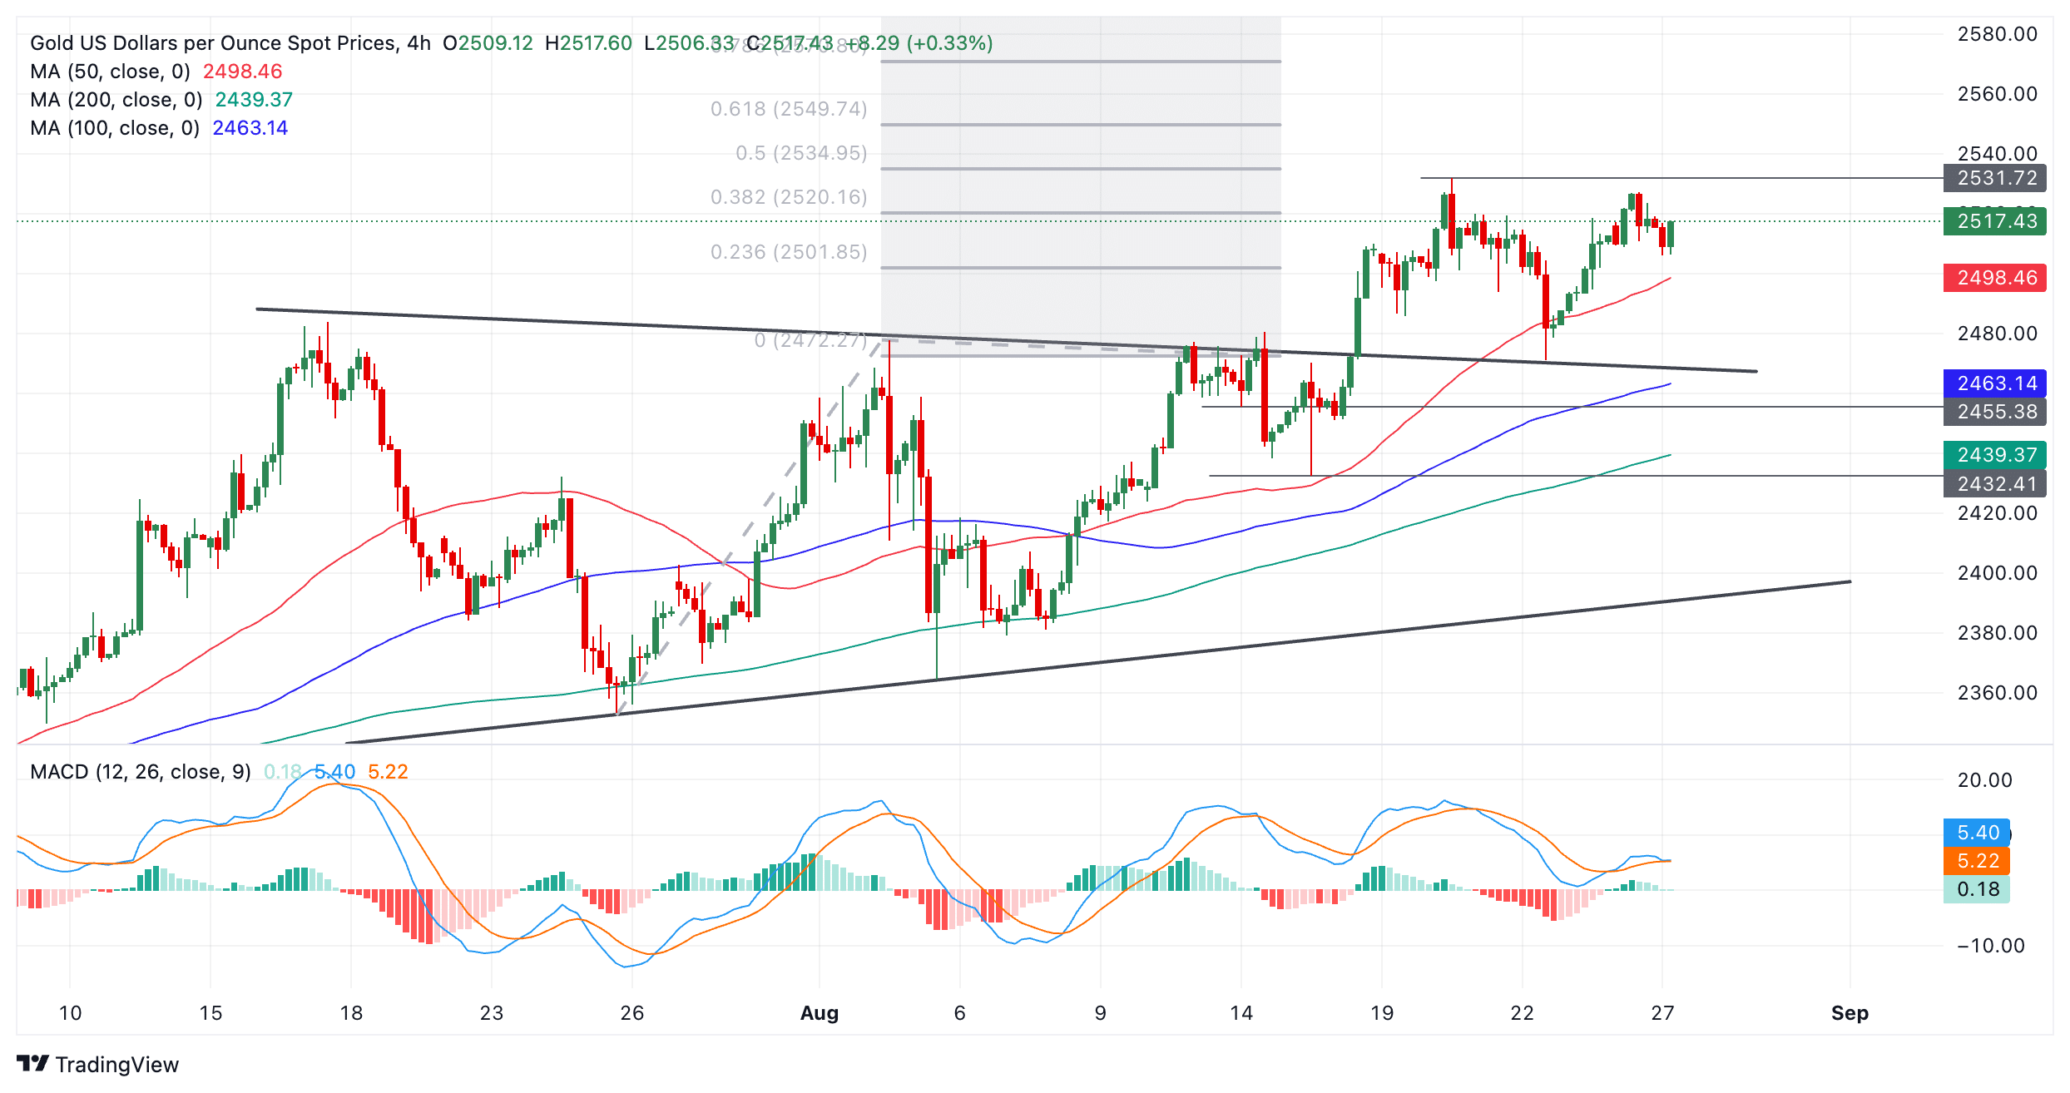Click the 0.382 (2520.16) Fibonacci level text
The height and width of the screenshot is (1093, 2070).
pyautogui.click(x=789, y=197)
